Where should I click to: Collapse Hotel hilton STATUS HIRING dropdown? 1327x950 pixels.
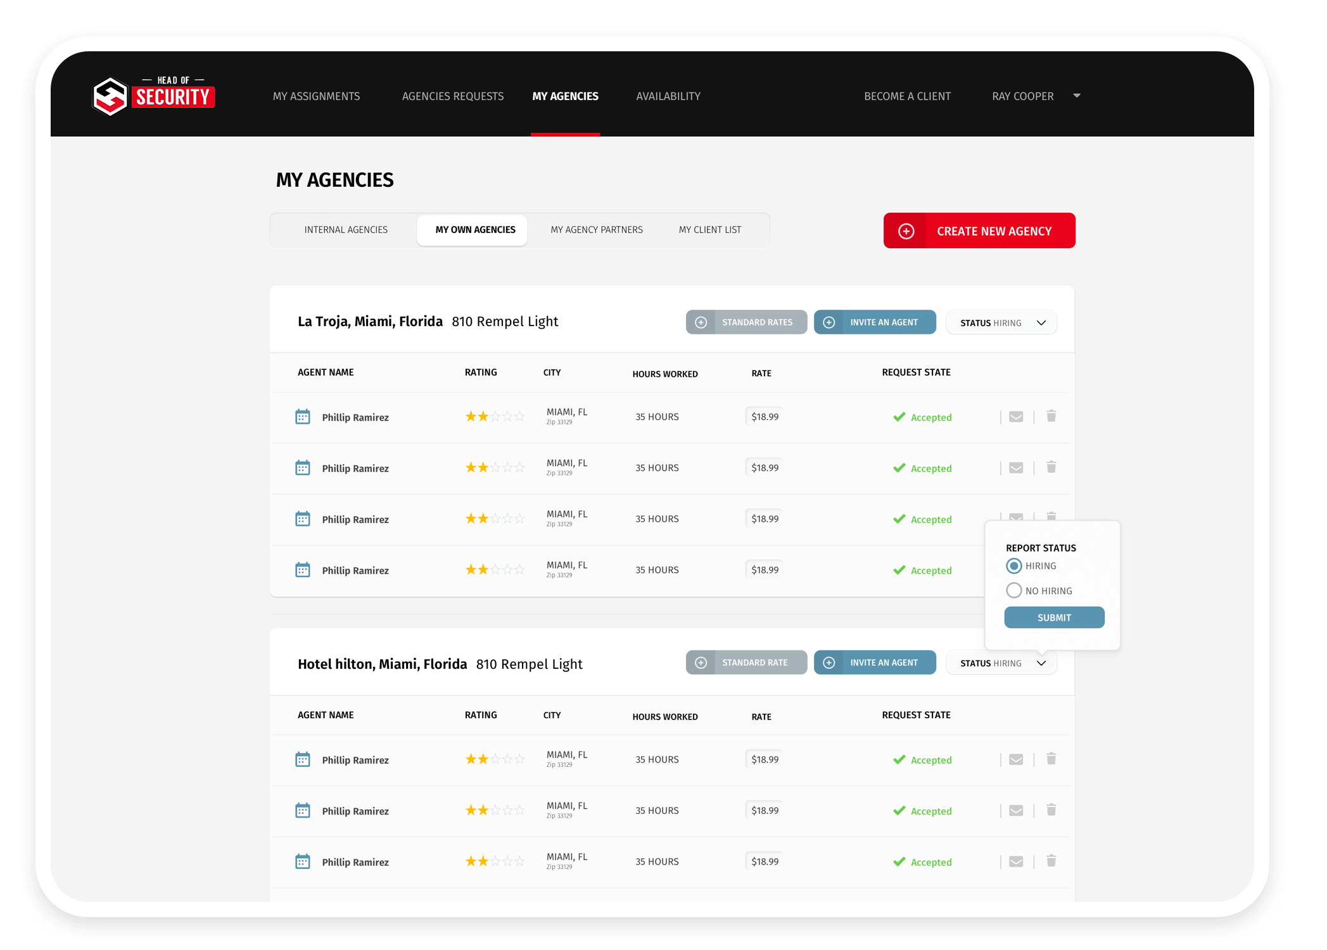click(x=1001, y=663)
